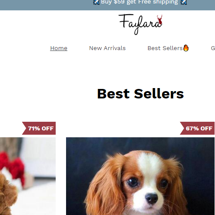Image resolution: width=215 pixels, height=215 pixels.
Task: Select the 71% OFF ribbon badge
Action: coord(39,128)
